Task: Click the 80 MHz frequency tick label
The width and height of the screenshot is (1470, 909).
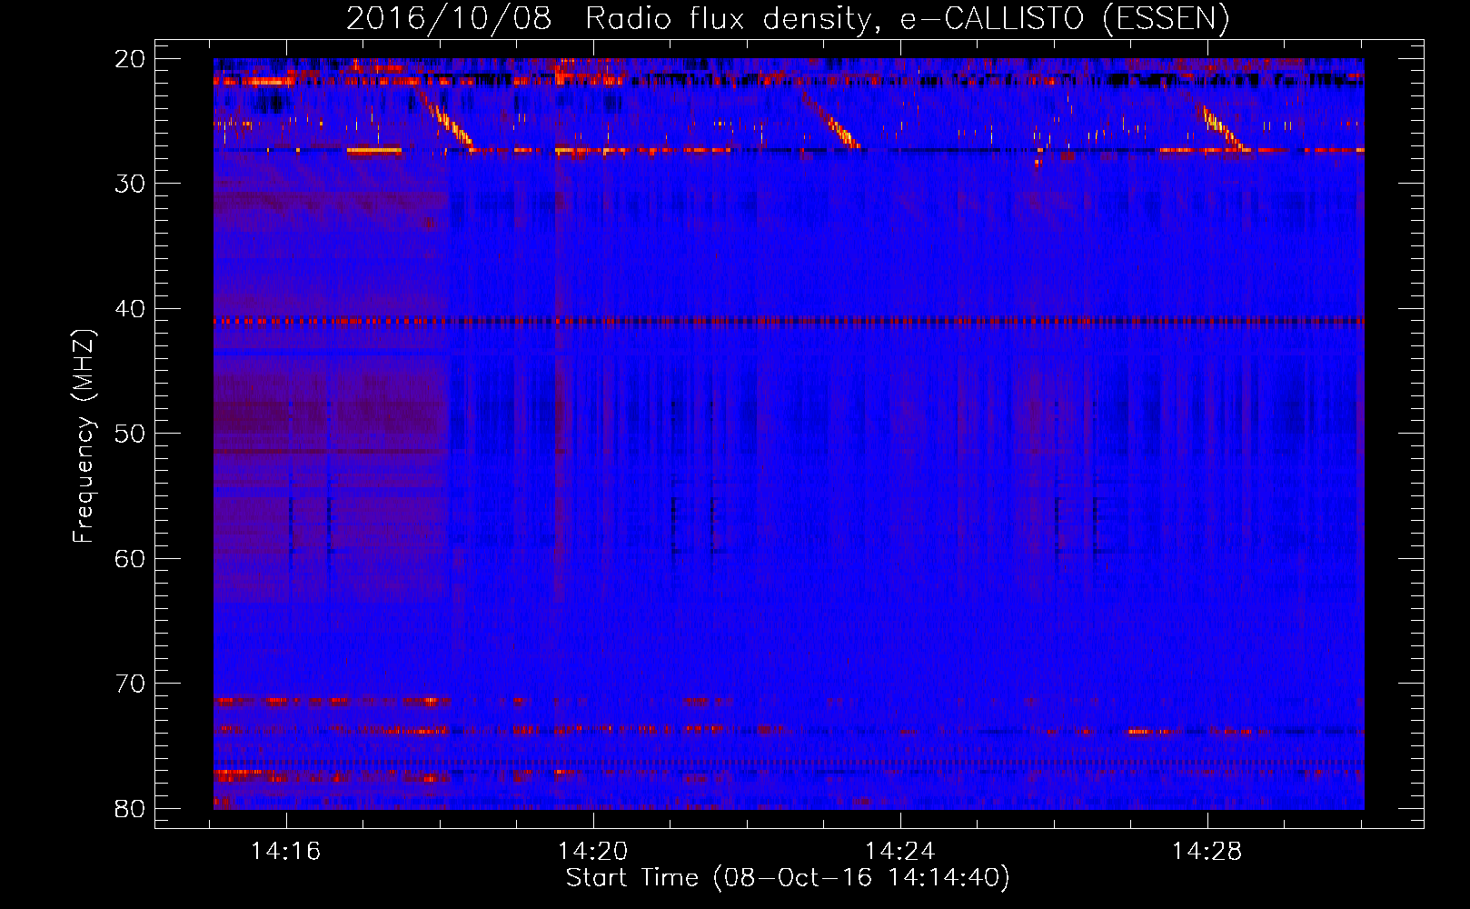Action: click(130, 808)
